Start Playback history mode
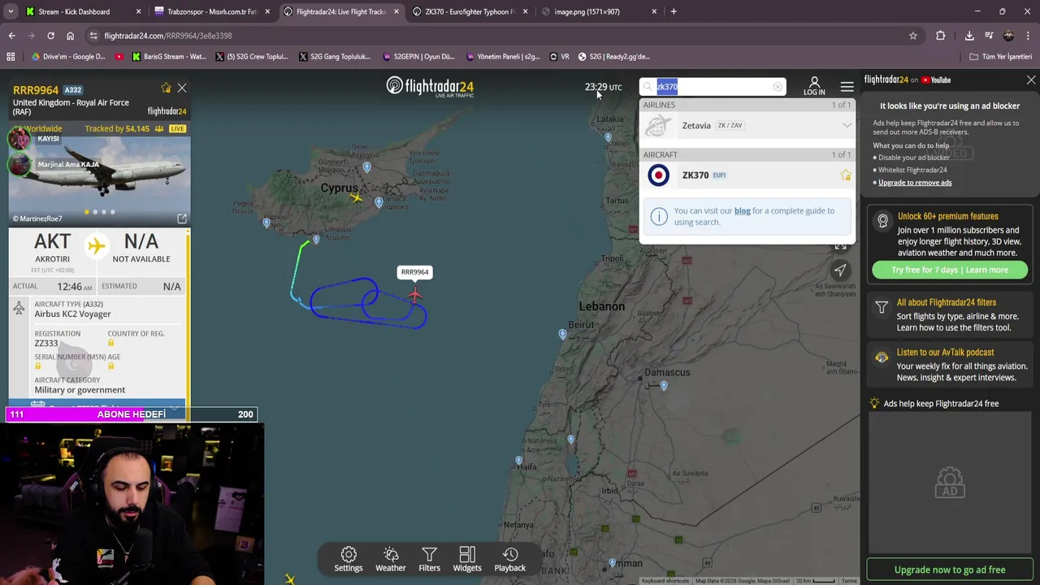The width and height of the screenshot is (1040, 585). tap(510, 560)
